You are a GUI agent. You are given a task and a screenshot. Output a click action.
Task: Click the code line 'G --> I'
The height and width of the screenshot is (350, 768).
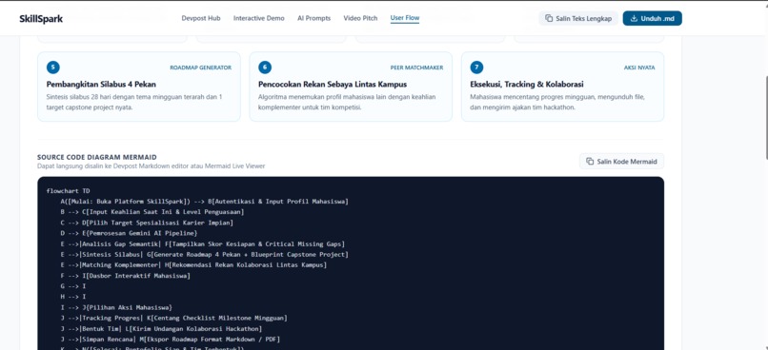(x=73, y=286)
